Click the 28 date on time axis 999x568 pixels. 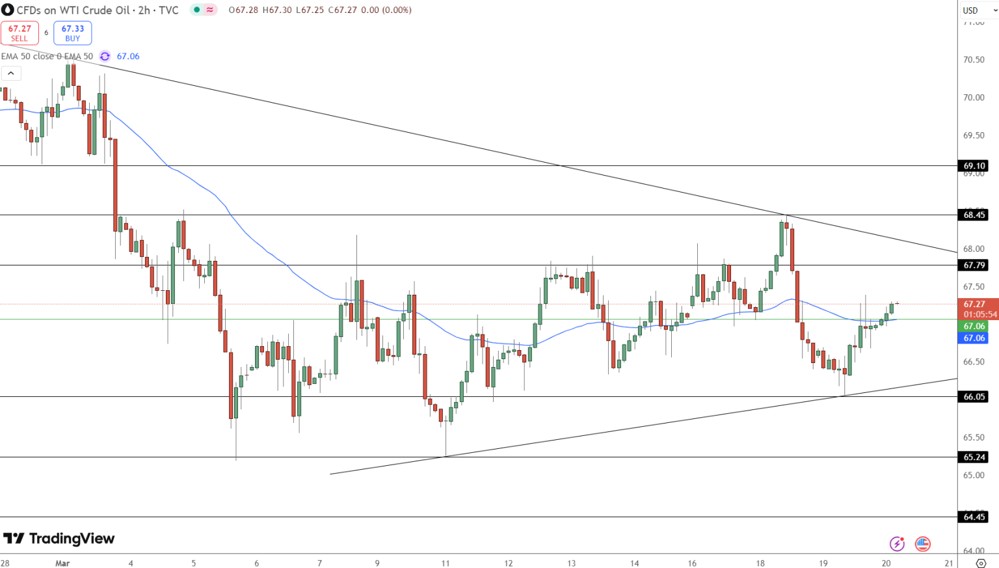tap(5, 563)
